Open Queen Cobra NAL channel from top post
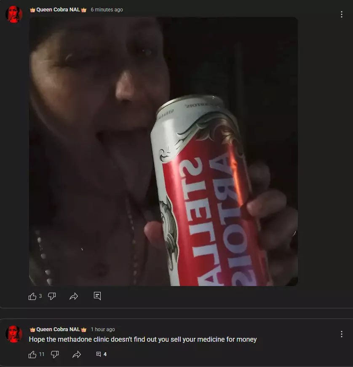This screenshot has width=353, height=367. click(58, 10)
